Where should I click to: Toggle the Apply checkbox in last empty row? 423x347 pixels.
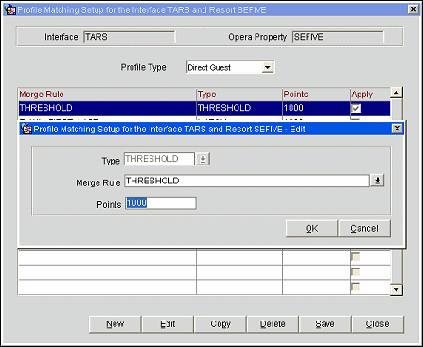pos(356,287)
